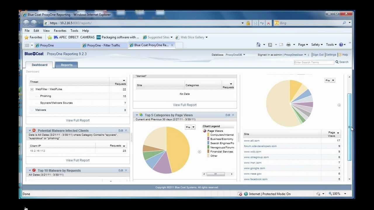Close the Top 10 Malware by Requests widget
The image size is (374, 210).
[x=126, y=170]
